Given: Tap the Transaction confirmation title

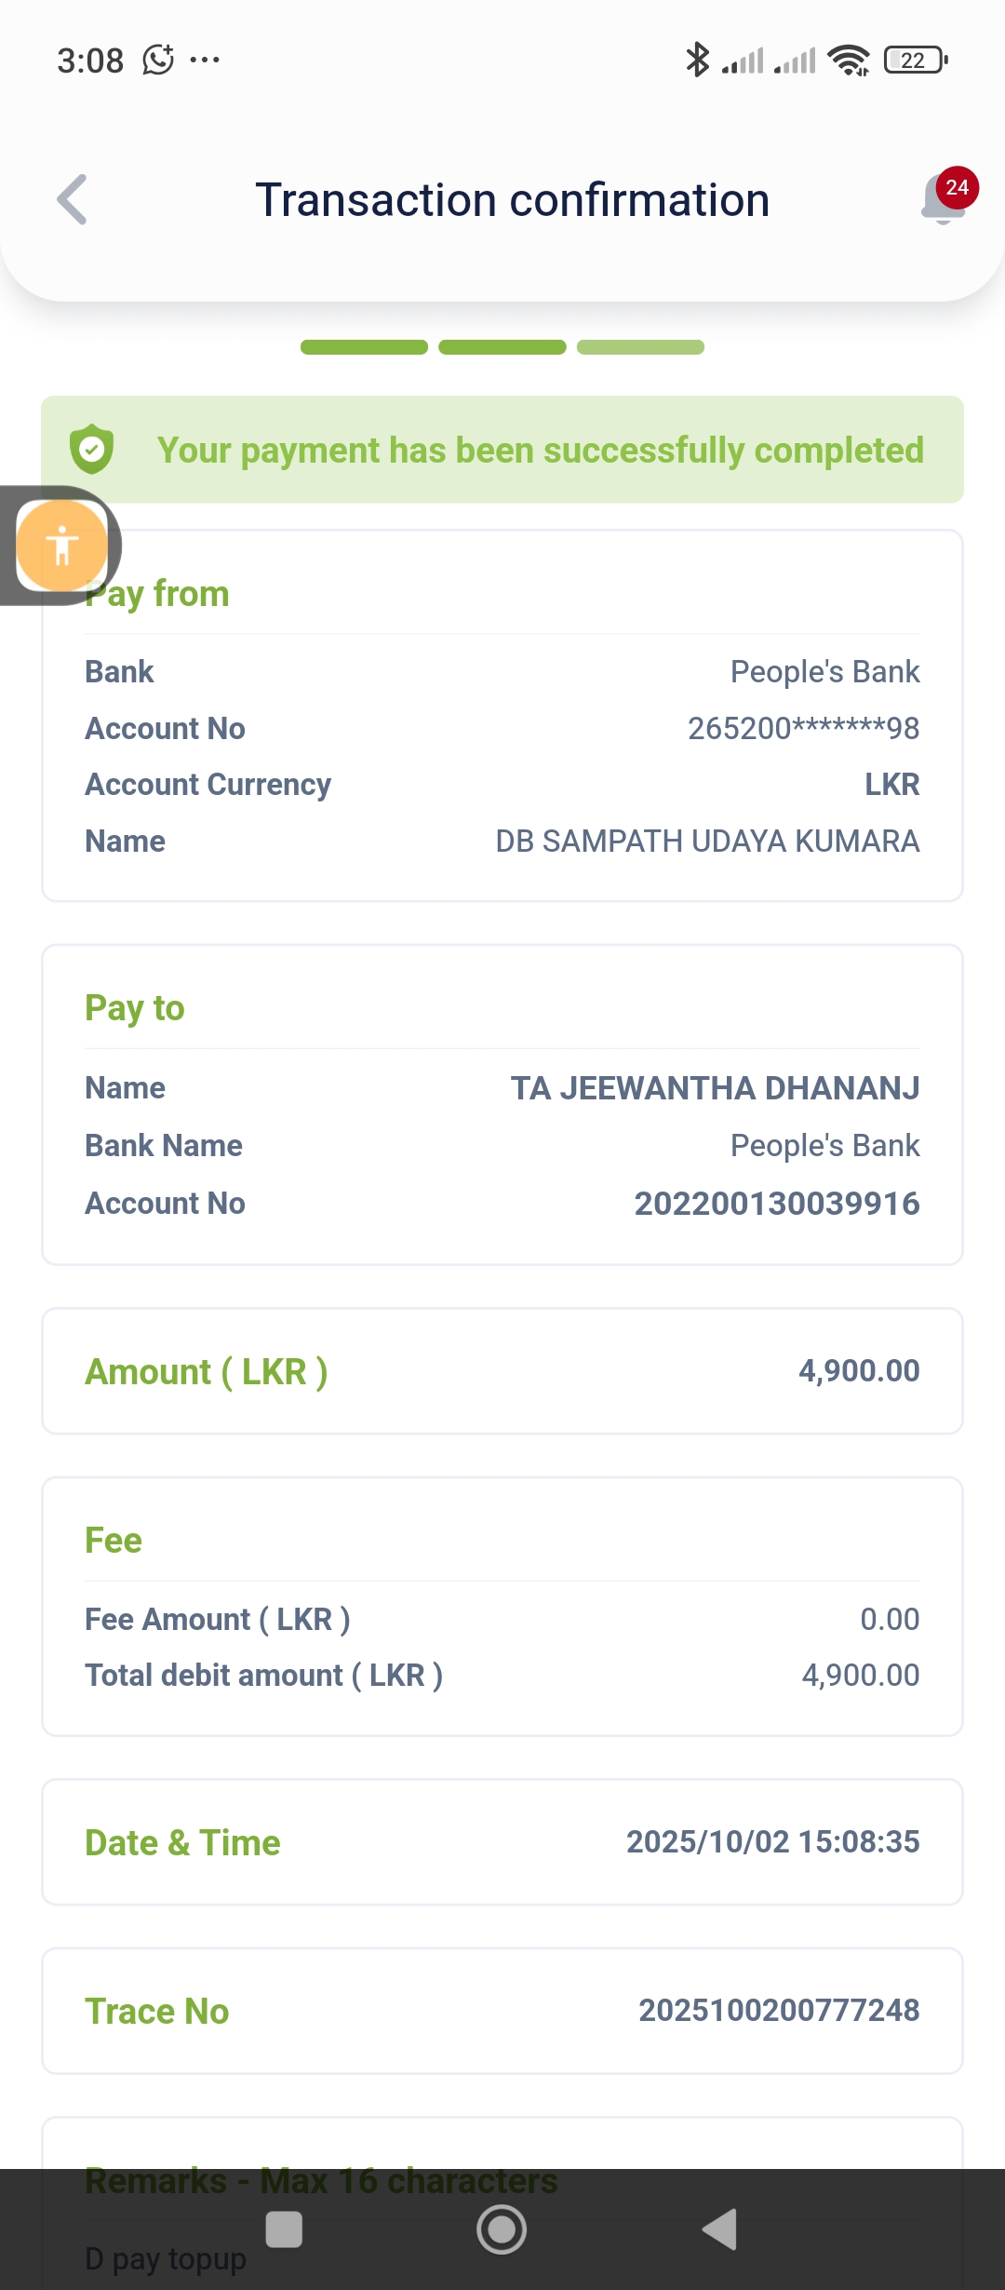Looking at the screenshot, I should [x=512, y=200].
